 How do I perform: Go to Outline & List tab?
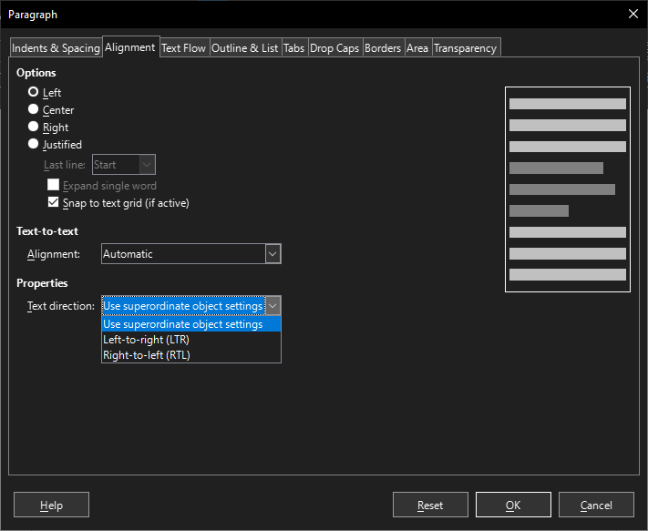click(x=245, y=48)
